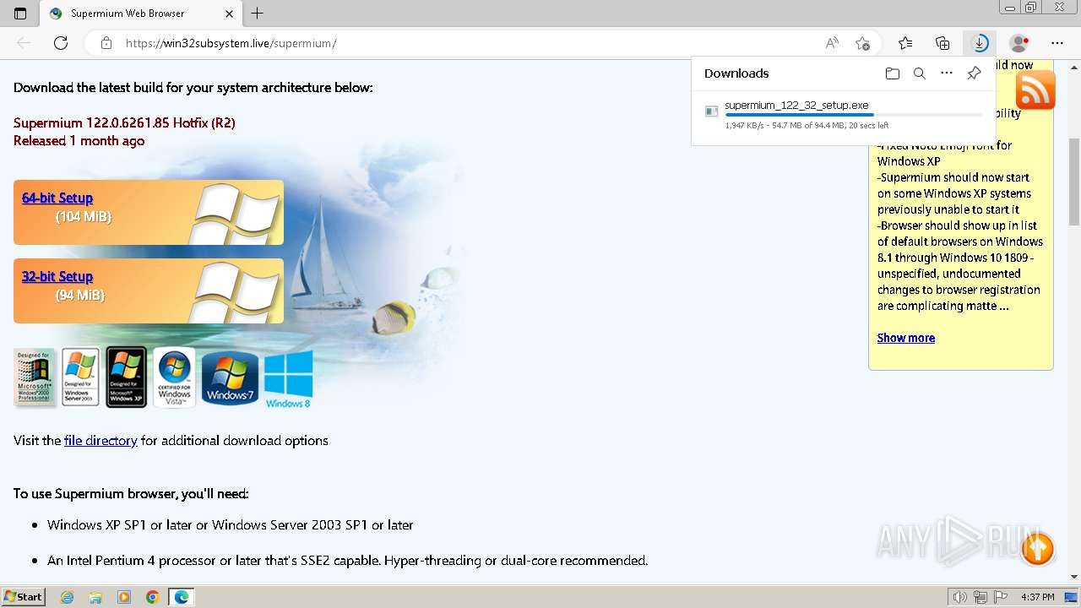Click the Designed for Windows XP badge
Viewport: 1081px width, 608px height.
[x=126, y=377]
